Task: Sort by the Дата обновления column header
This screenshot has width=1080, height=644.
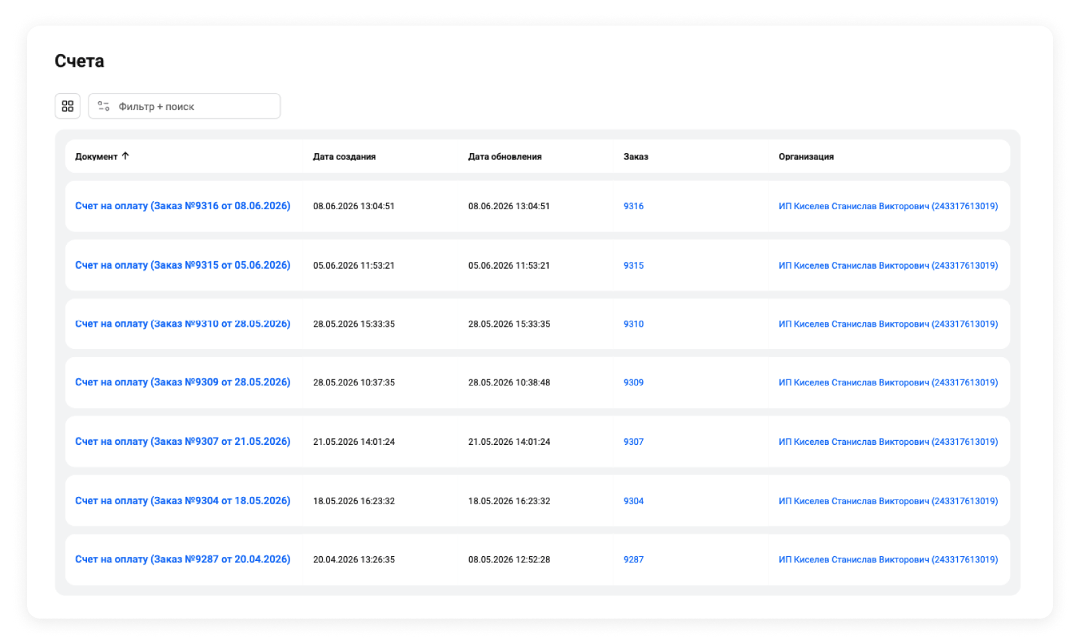Action: 505,157
